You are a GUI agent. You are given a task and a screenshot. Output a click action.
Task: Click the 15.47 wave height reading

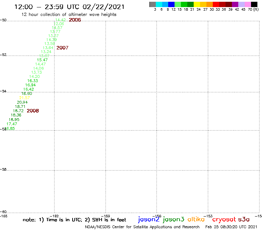click(42, 60)
